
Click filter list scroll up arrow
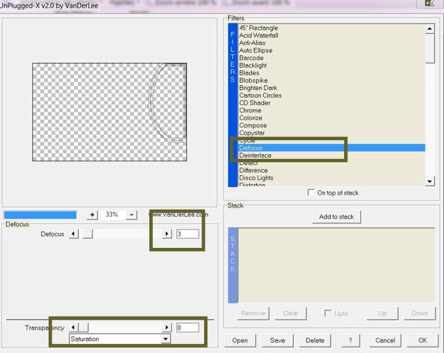(430, 29)
